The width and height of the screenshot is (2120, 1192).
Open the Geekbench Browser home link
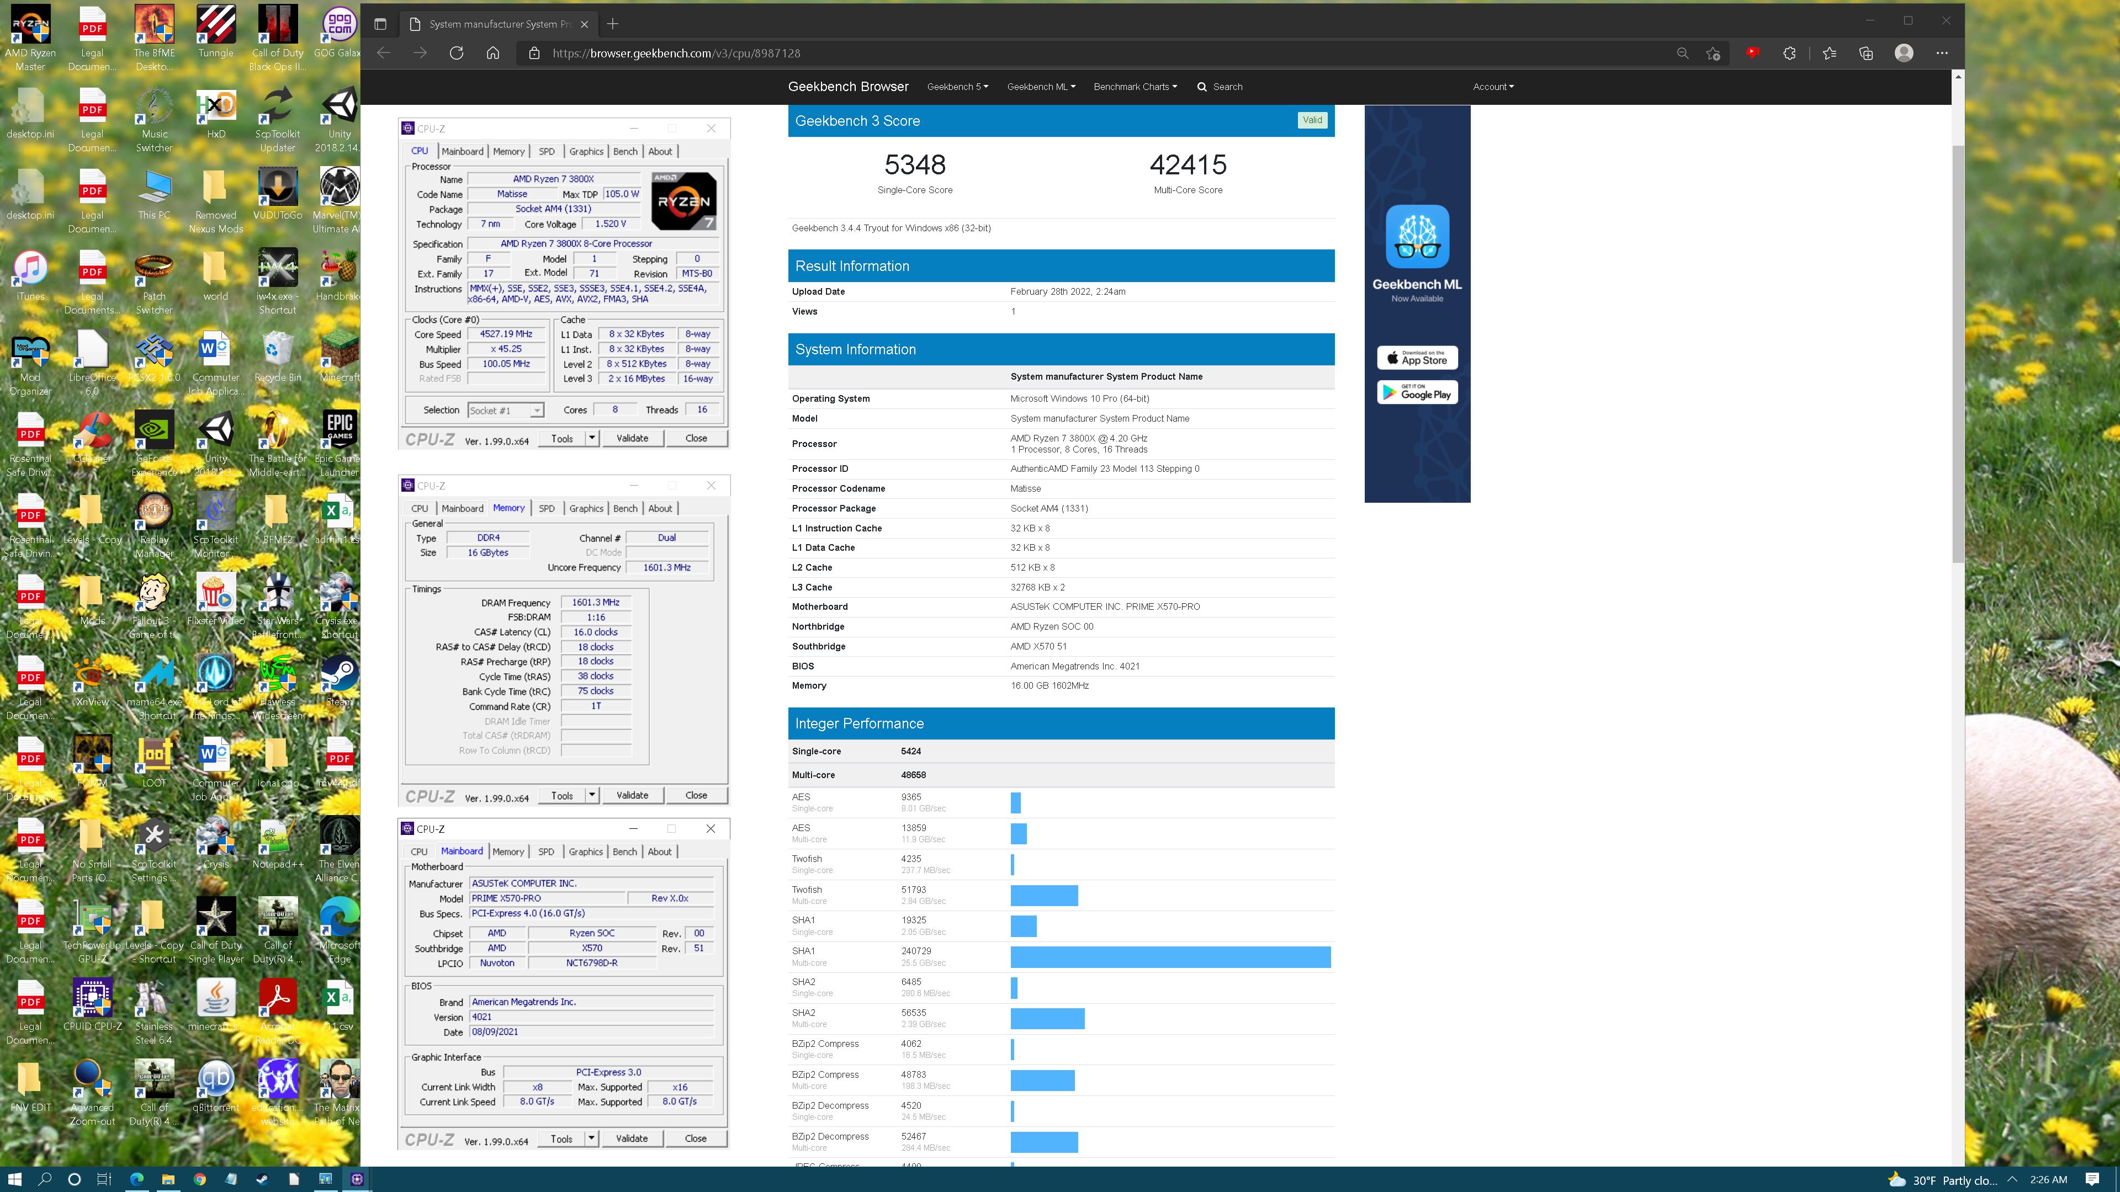pyautogui.click(x=847, y=87)
